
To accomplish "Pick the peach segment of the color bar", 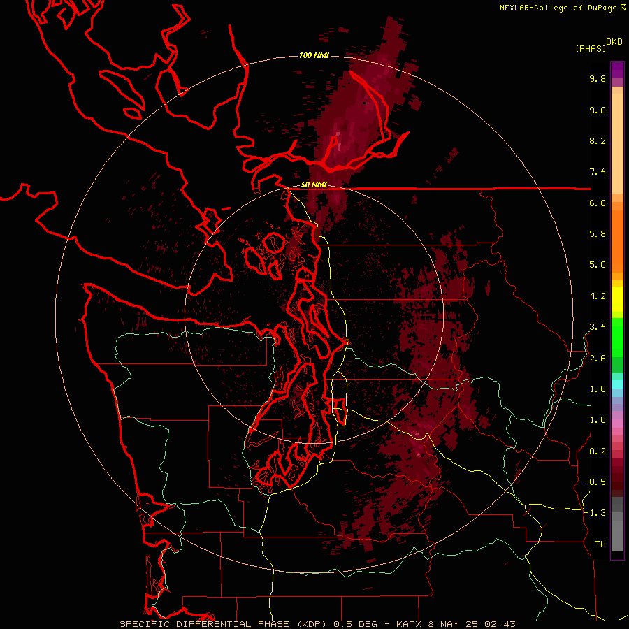I will coord(617,143).
